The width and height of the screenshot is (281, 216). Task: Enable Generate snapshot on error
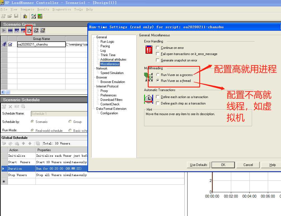158,60
